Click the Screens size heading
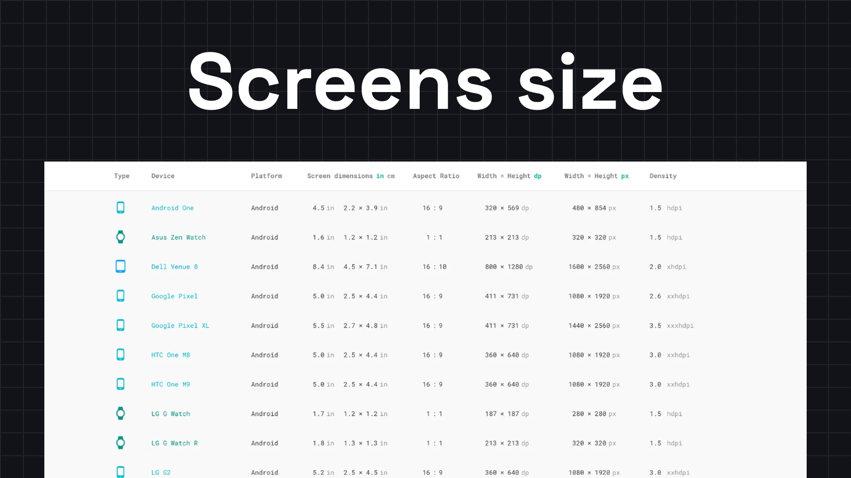Screen dimensions: 851x478 pos(425,82)
